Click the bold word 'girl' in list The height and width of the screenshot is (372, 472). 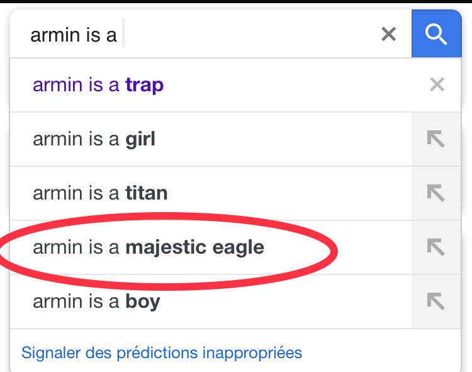pos(140,140)
